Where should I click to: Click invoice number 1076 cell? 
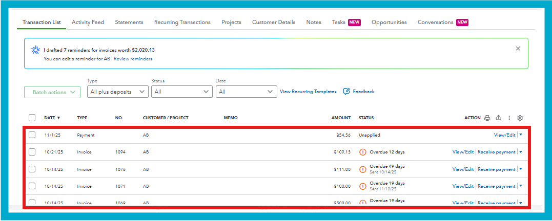point(120,169)
